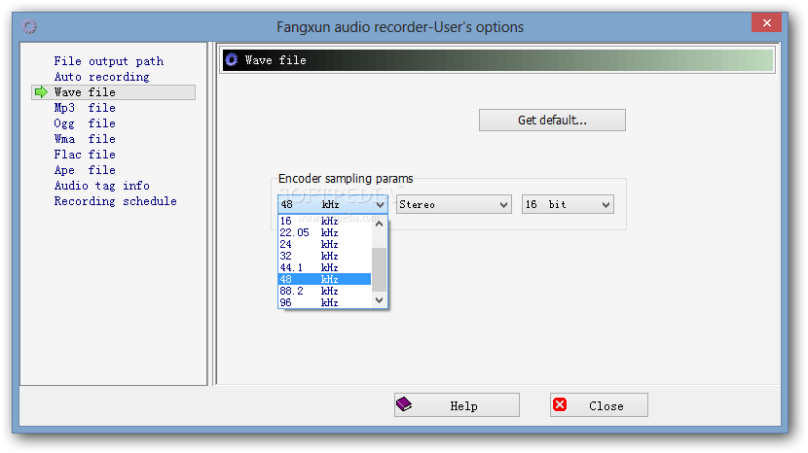Image resolution: width=808 pixels, height=453 pixels.
Task: Select Wave file in the options list
Action: click(x=113, y=92)
